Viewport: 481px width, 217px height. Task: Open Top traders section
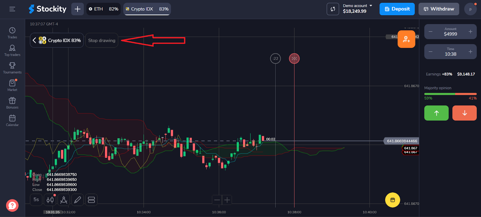coord(12,50)
